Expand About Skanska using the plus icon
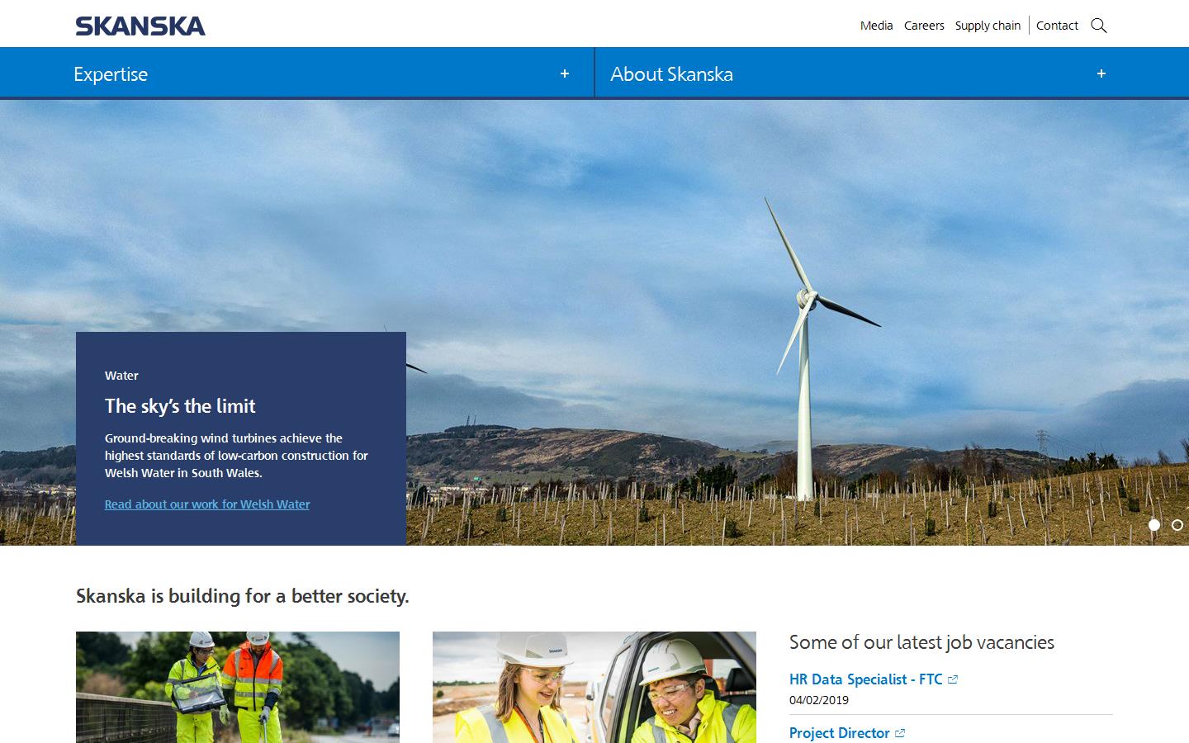The height and width of the screenshot is (743, 1189). (1101, 73)
